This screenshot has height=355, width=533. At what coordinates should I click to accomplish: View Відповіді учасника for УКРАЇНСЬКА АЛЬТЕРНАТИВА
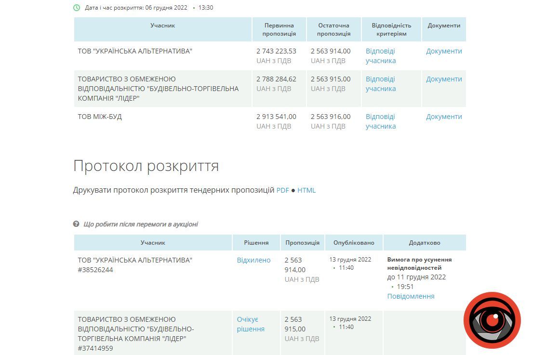point(380,56)
